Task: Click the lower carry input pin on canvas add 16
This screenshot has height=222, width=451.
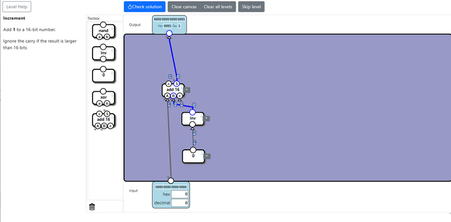Action: coord(180,96)
